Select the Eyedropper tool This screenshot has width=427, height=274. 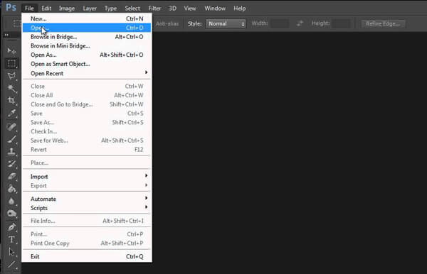(11, 114)
